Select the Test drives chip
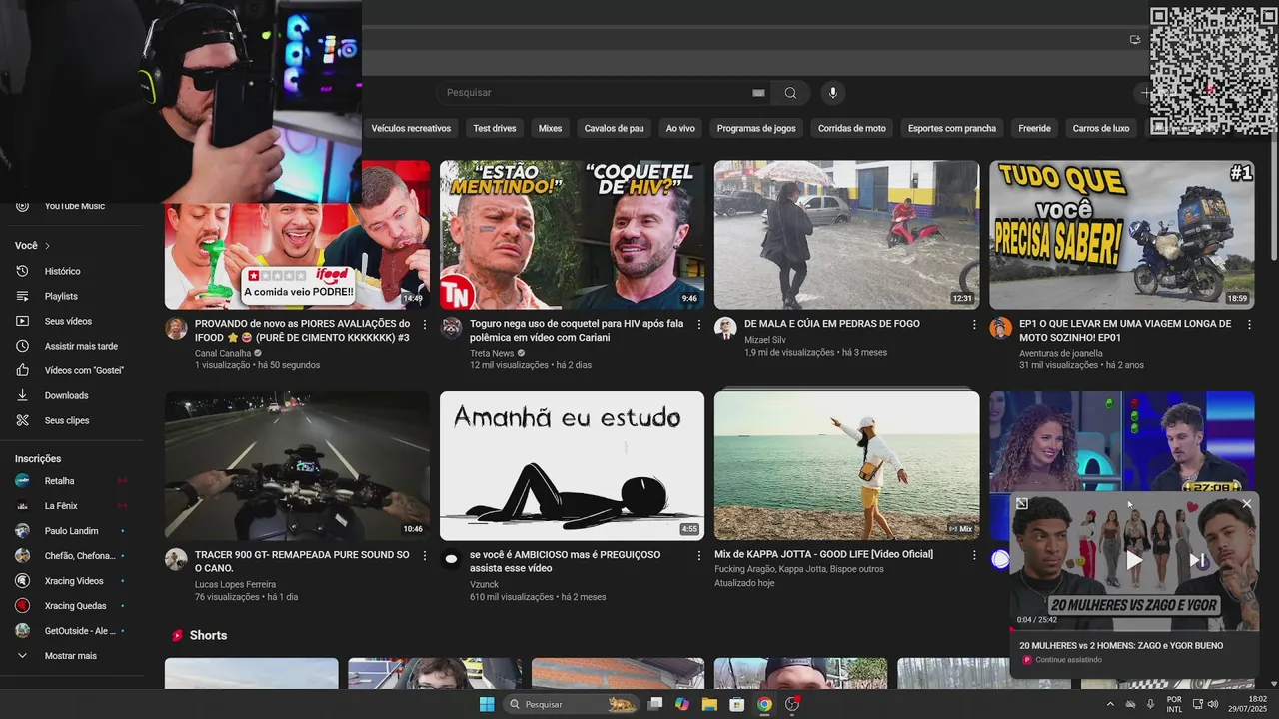Viewport: 1279px width, 719px height. click(495, 128)
